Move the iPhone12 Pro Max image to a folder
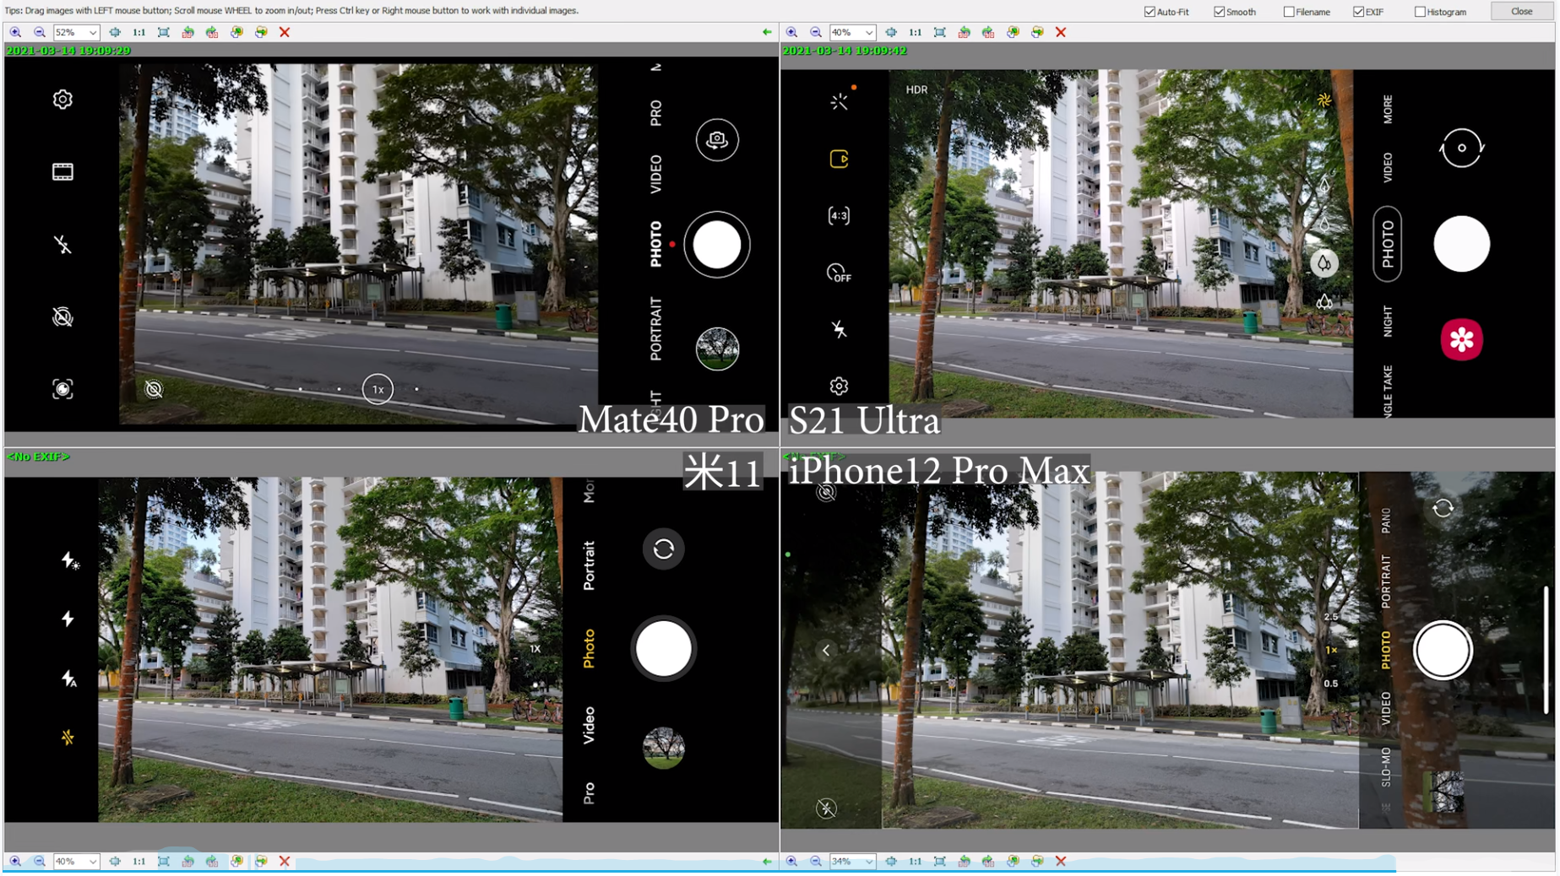Viewport: 1560px width, 876px height. 1037,862
